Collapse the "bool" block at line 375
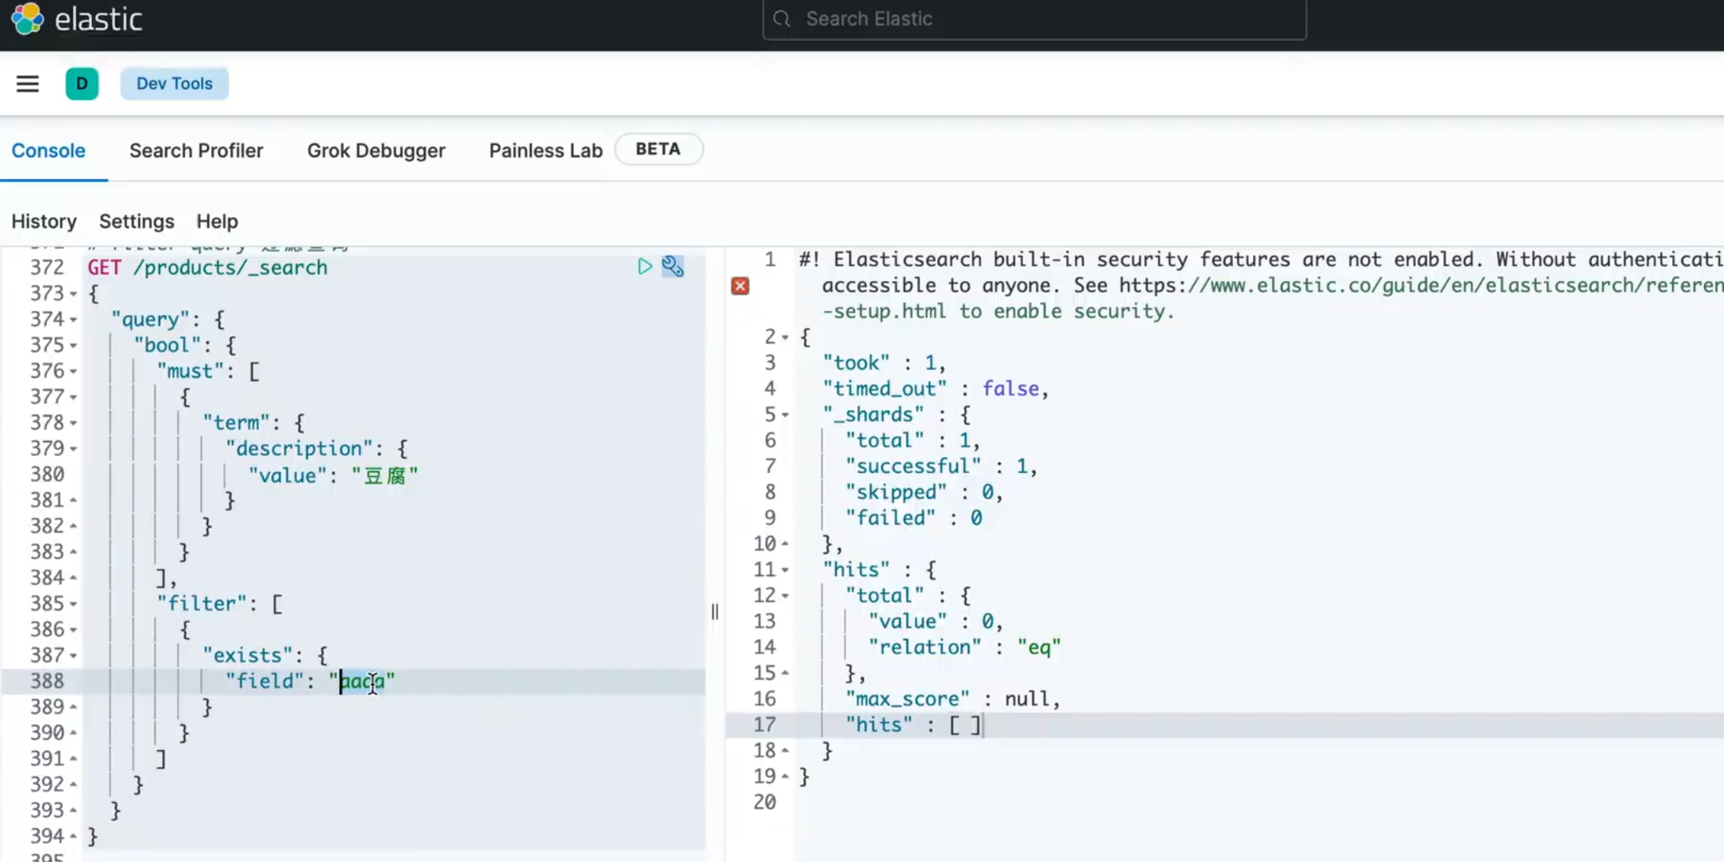1724x862 pixels. (74, 346)
